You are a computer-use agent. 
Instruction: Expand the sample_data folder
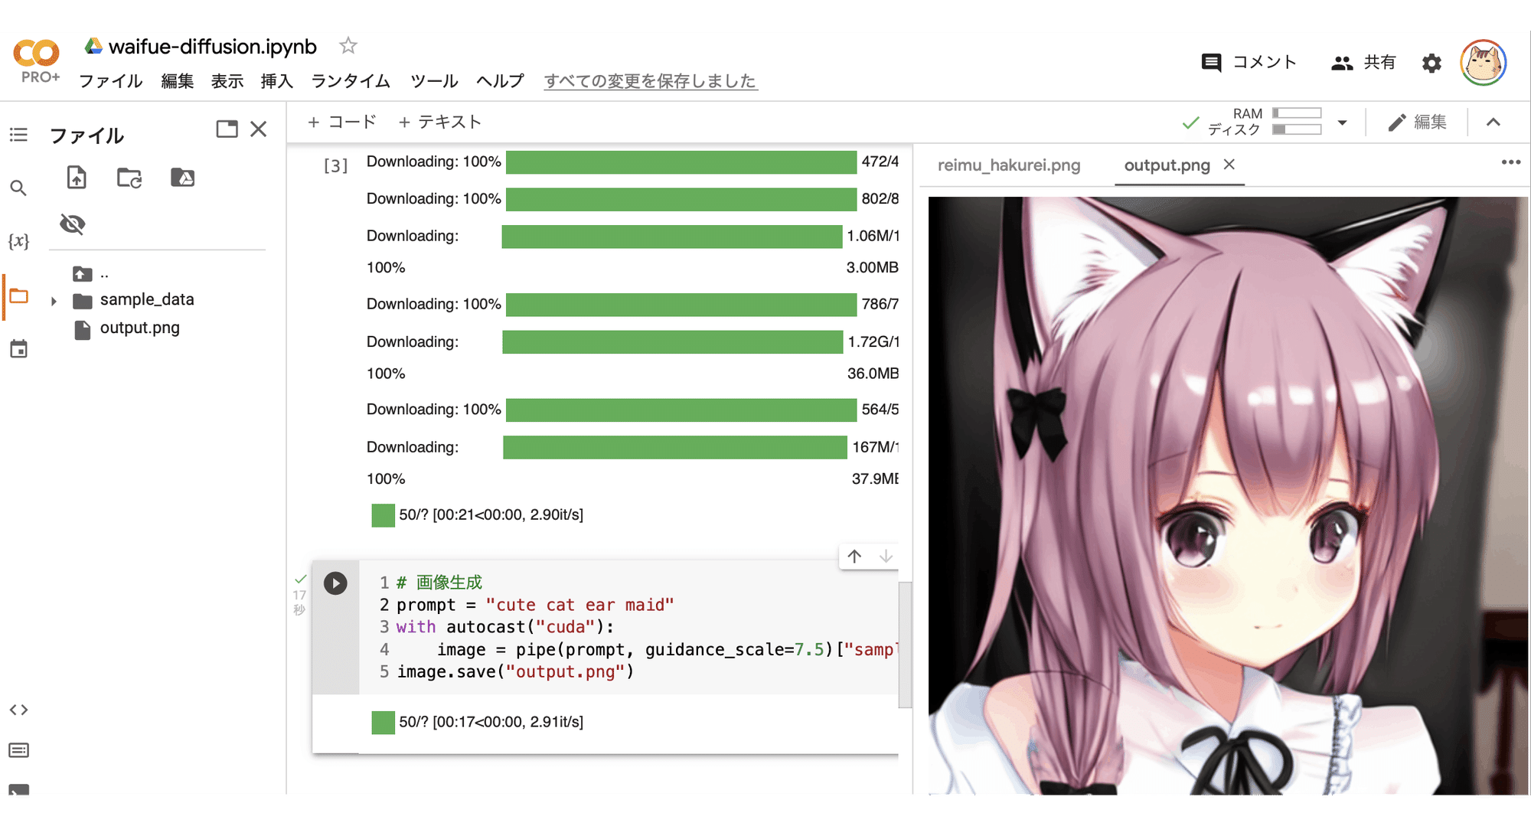pos(54,300)
